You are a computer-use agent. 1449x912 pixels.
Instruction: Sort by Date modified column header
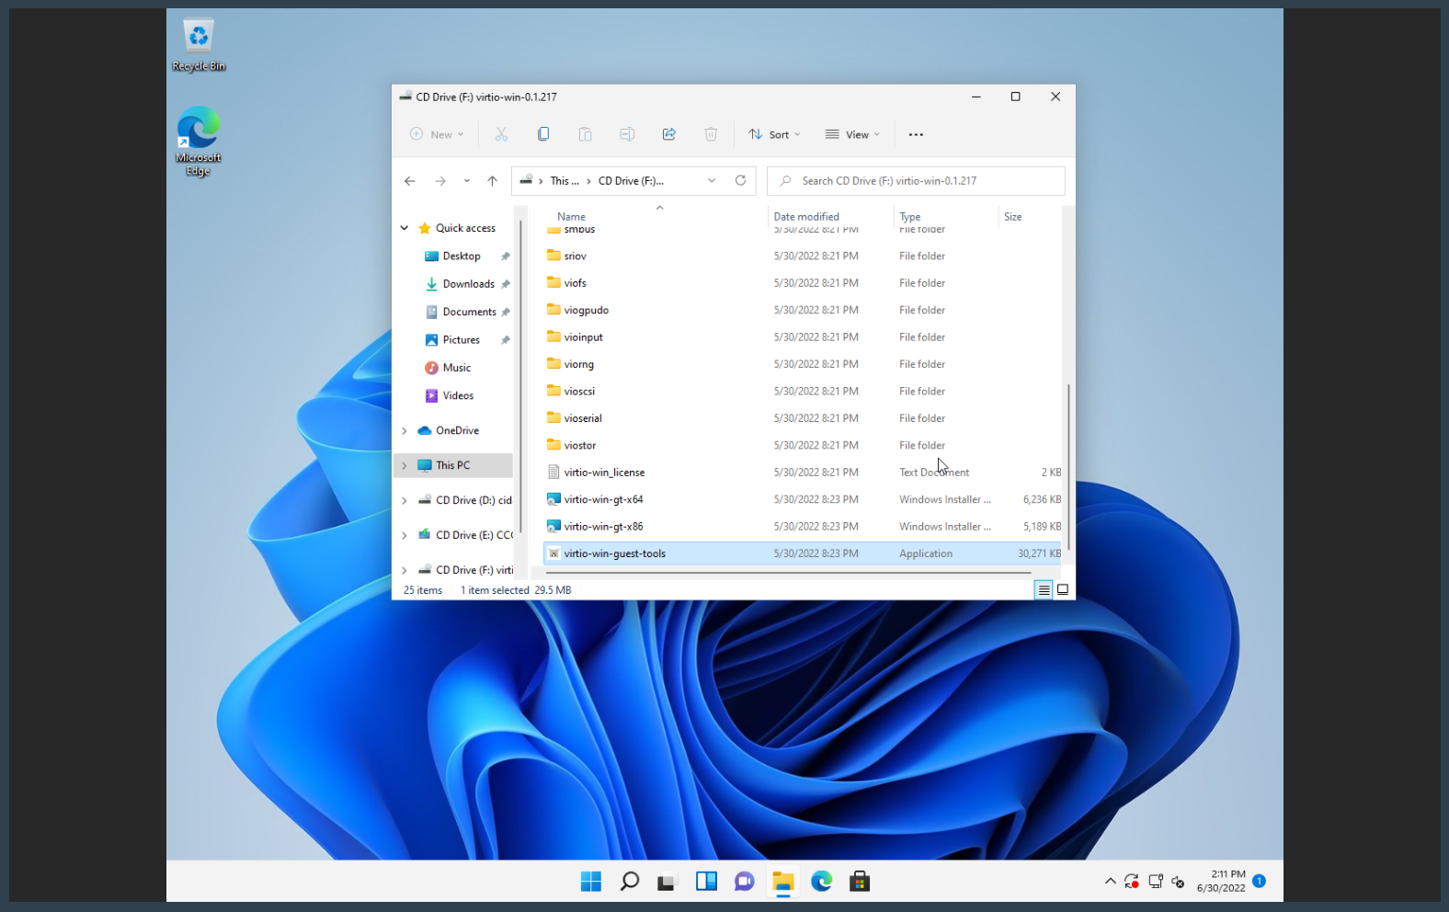point(806,217)
